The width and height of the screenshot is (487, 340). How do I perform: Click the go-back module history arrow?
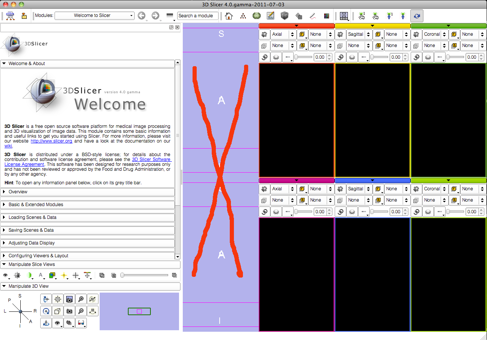click(x=141, y=16)
